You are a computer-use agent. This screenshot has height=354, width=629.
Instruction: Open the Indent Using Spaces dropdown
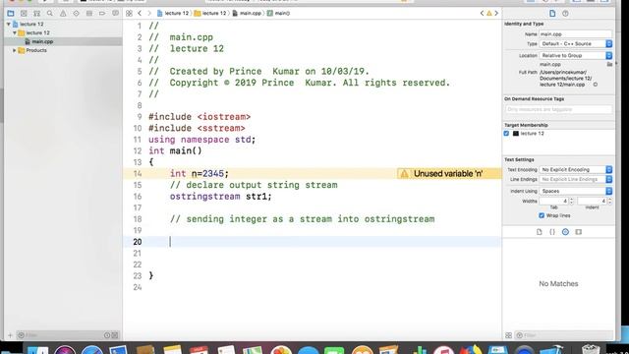pyautogui.click(x=576, y=191)
